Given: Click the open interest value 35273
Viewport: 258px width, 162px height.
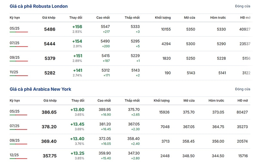Looking at the screenshot, I should click(x=242, y=127).
